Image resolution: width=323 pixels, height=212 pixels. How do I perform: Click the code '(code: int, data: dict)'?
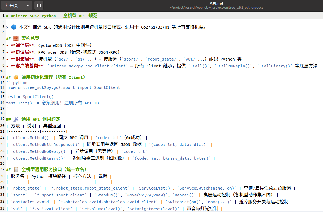(179, 145)
